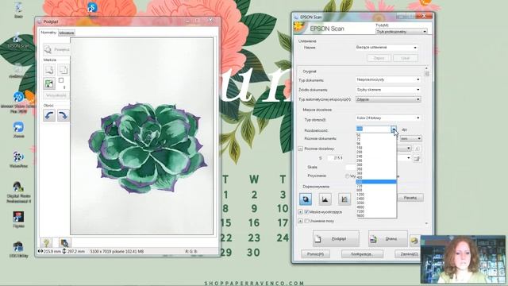Click the resolution value input field
Screen dimensions: 508x286
pos(373,129)
